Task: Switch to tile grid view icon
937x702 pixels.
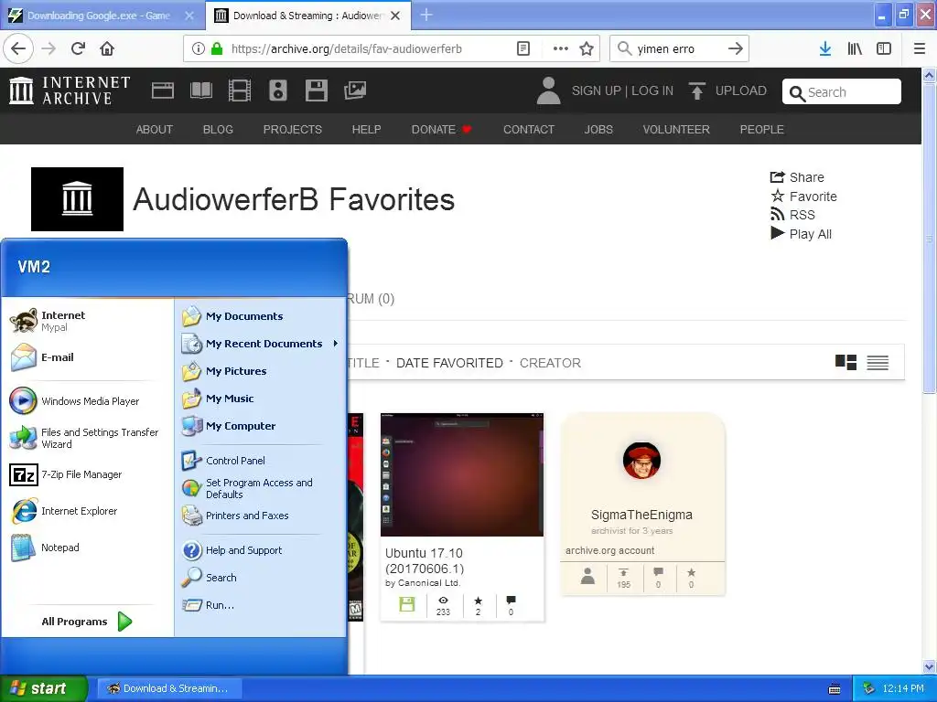Action: [845, 362]
